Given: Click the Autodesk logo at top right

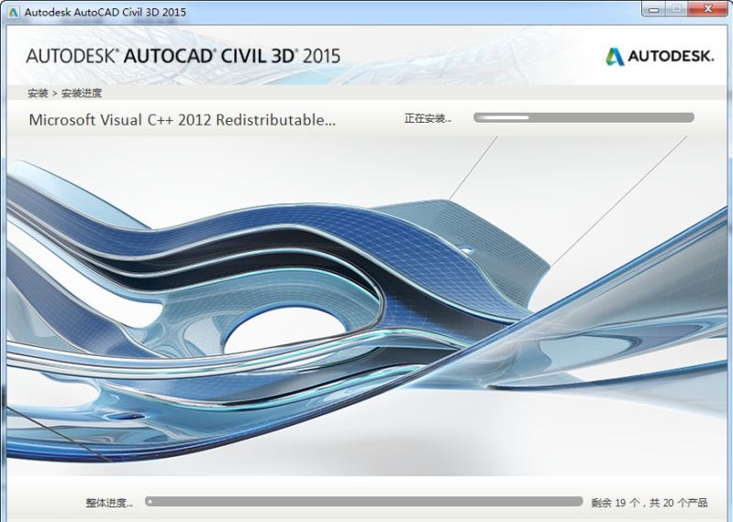Looking at the screenshot, I should point(660,57).
